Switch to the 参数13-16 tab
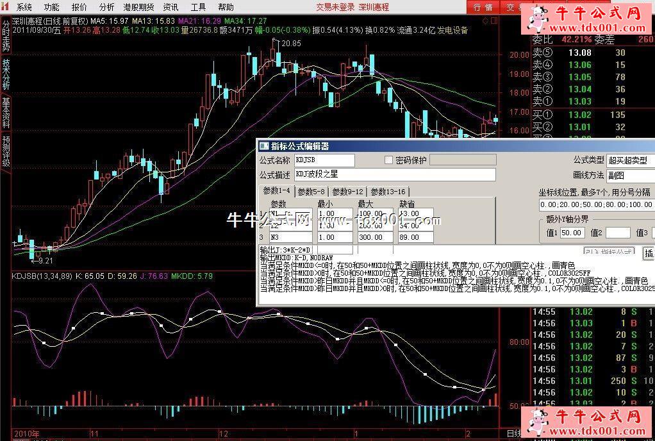Image resolution: width=655 pixels, height=441 pixels. (x=388, y=192)
